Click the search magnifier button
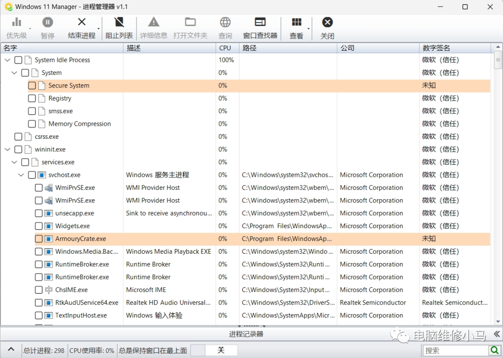503x358 pixels. point(494,350)
